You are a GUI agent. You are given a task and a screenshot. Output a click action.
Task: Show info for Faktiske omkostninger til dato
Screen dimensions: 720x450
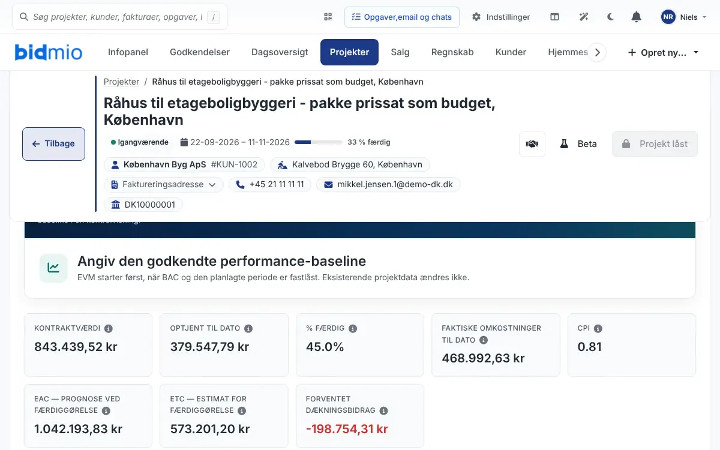(484, 340)
